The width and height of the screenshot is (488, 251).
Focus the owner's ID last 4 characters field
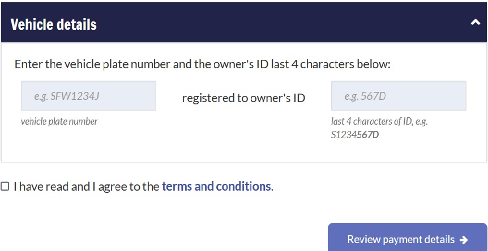[x=399, y=96]
